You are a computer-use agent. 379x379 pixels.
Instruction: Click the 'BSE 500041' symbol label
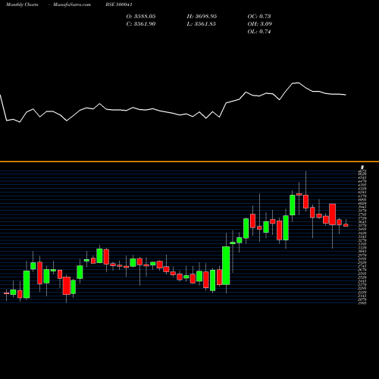tap(119, 5)
